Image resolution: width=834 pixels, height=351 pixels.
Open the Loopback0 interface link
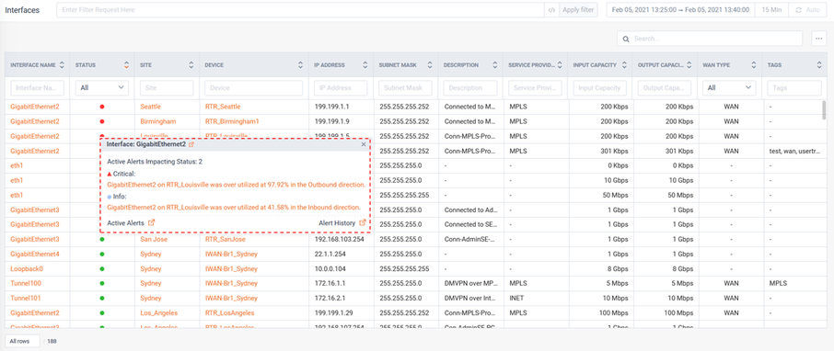click(x=27, y=268)
